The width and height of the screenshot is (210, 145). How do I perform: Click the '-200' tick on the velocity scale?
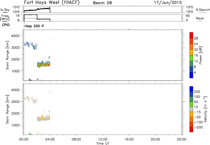pos(198,127)
